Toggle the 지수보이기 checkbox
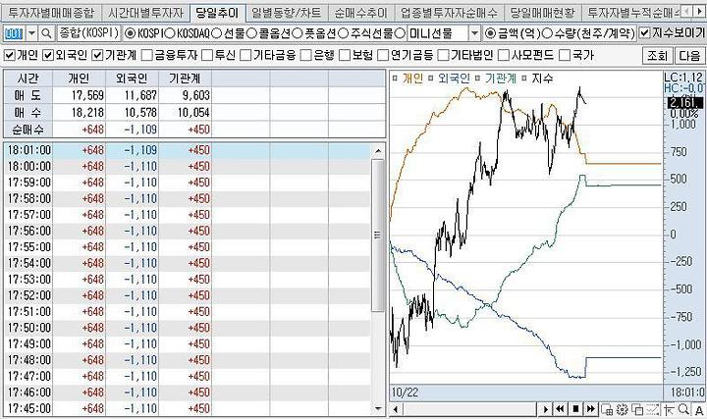 (645, 33)
